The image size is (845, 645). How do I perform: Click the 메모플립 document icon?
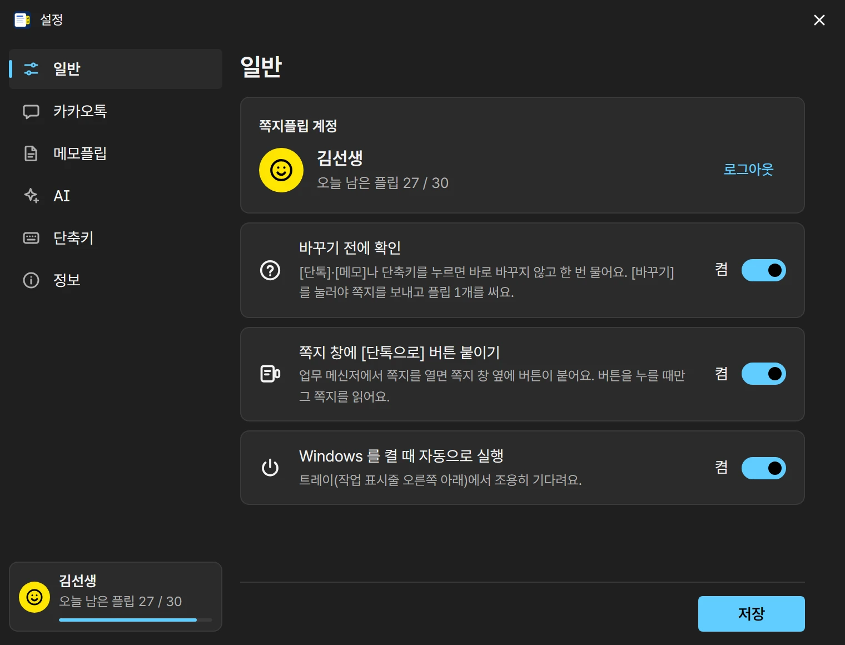31,153
